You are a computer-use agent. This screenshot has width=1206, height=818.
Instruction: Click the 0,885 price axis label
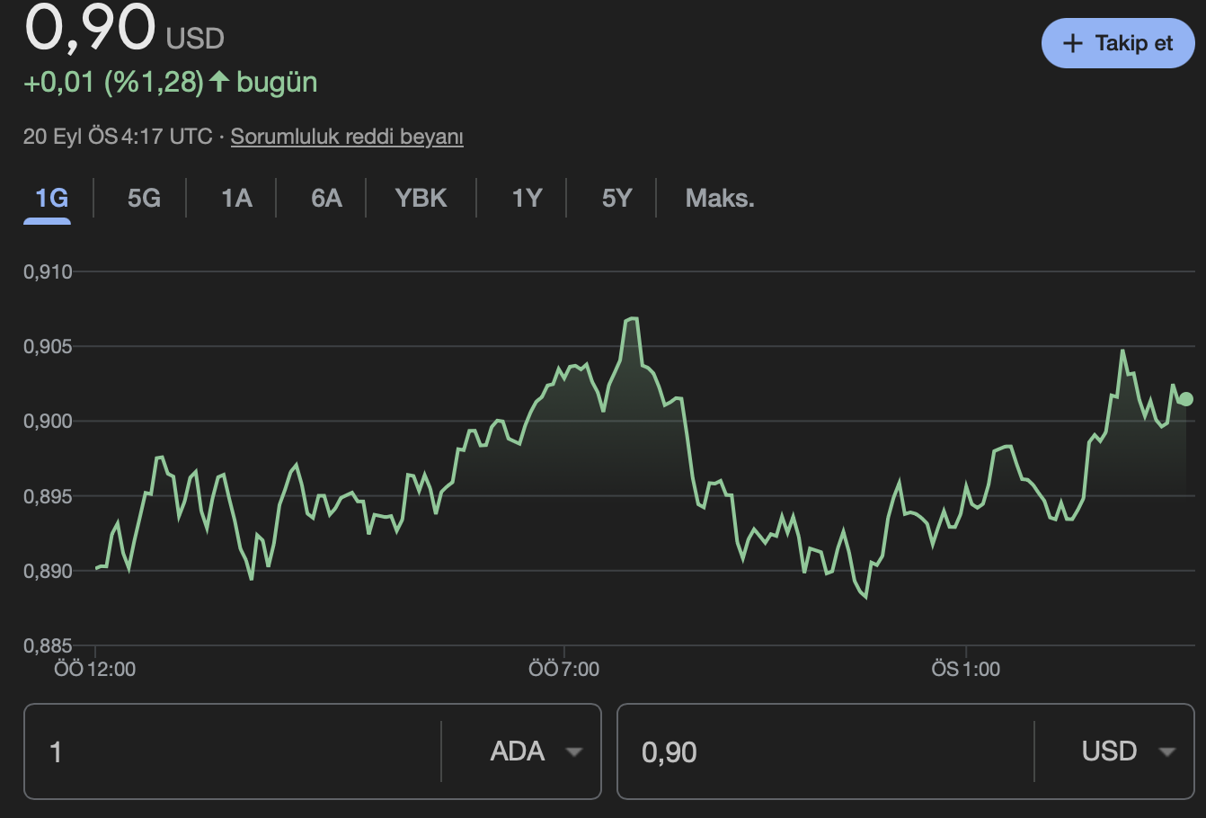[x=48, y=645]
